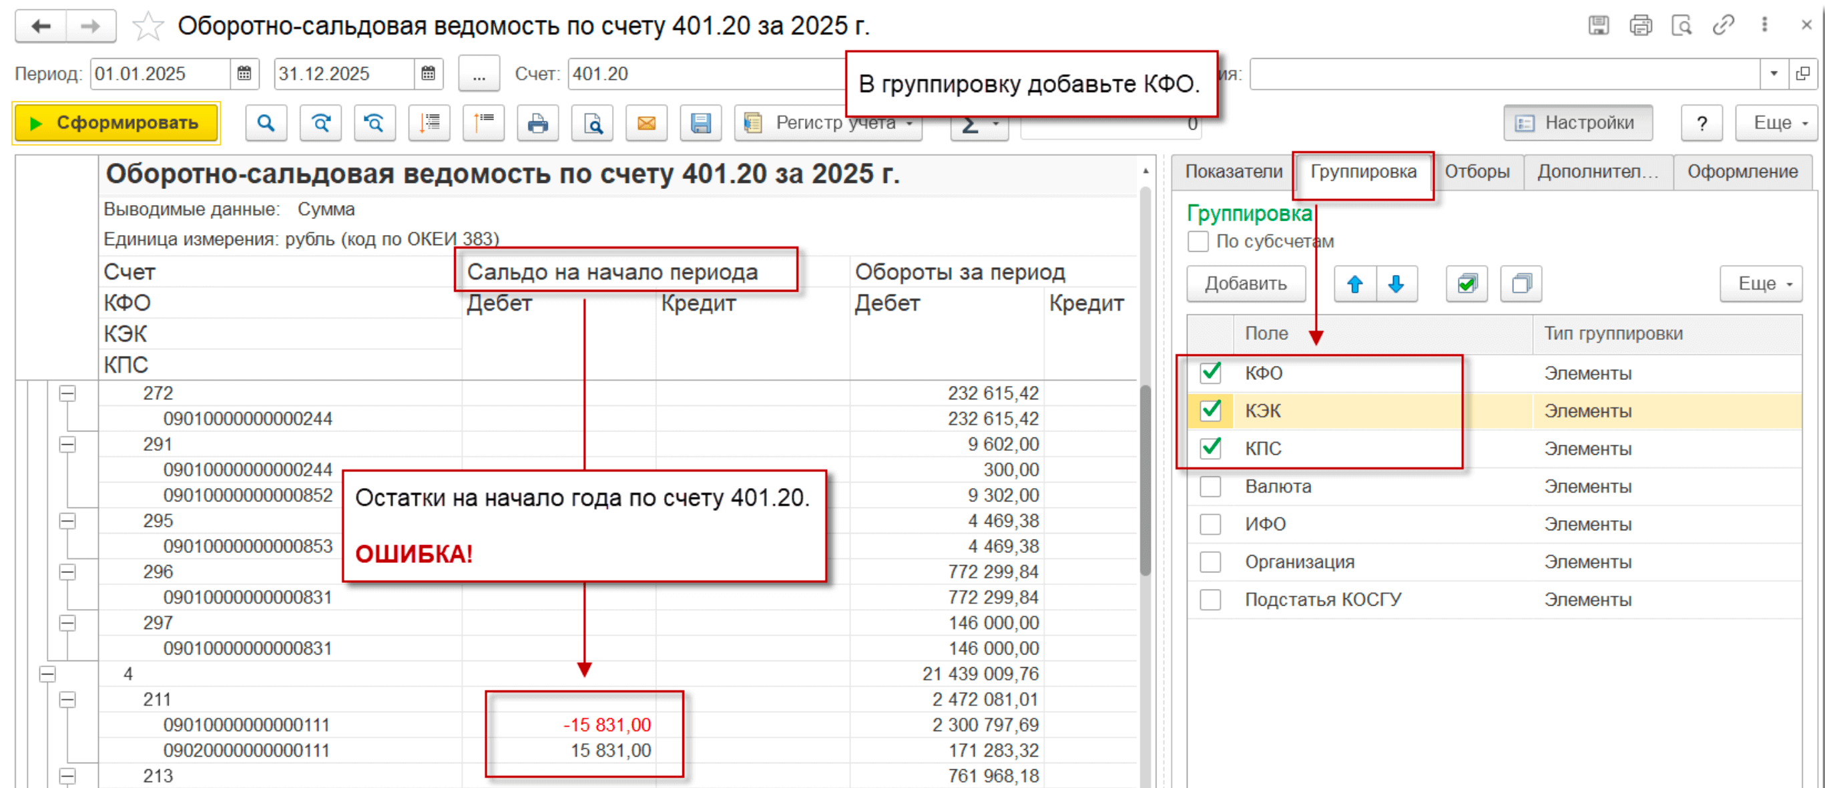Screen dimensions: 1825x788
Task: Check all grouping fields icon
Action: (x=1467, y=284)
